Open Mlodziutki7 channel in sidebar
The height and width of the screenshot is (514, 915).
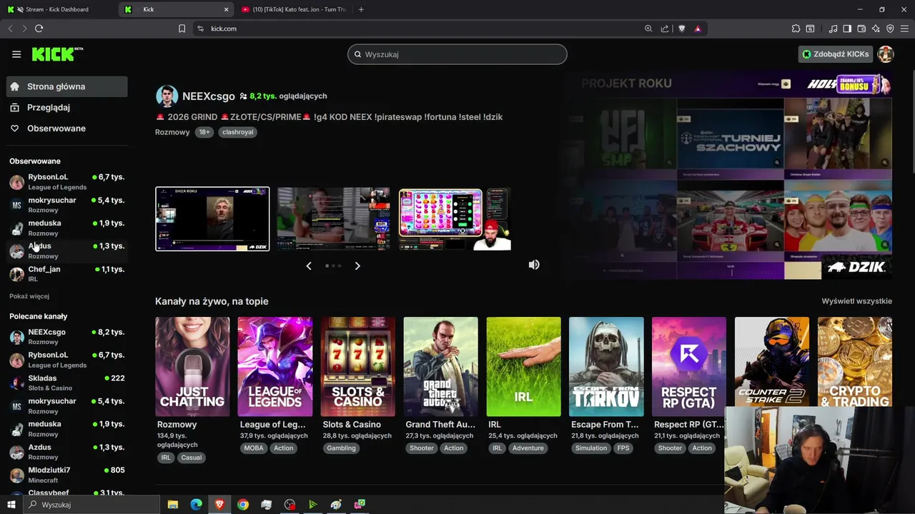[66, 475]
